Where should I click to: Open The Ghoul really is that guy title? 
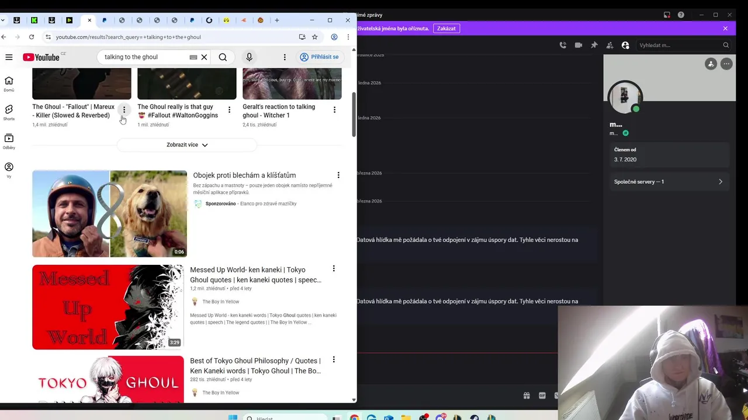coord(178,111)
